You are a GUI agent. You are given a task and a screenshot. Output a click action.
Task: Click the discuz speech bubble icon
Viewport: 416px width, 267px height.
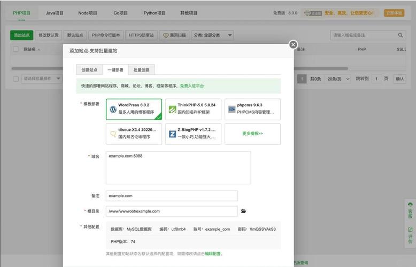pyautogui.click(x=113, y=133)
